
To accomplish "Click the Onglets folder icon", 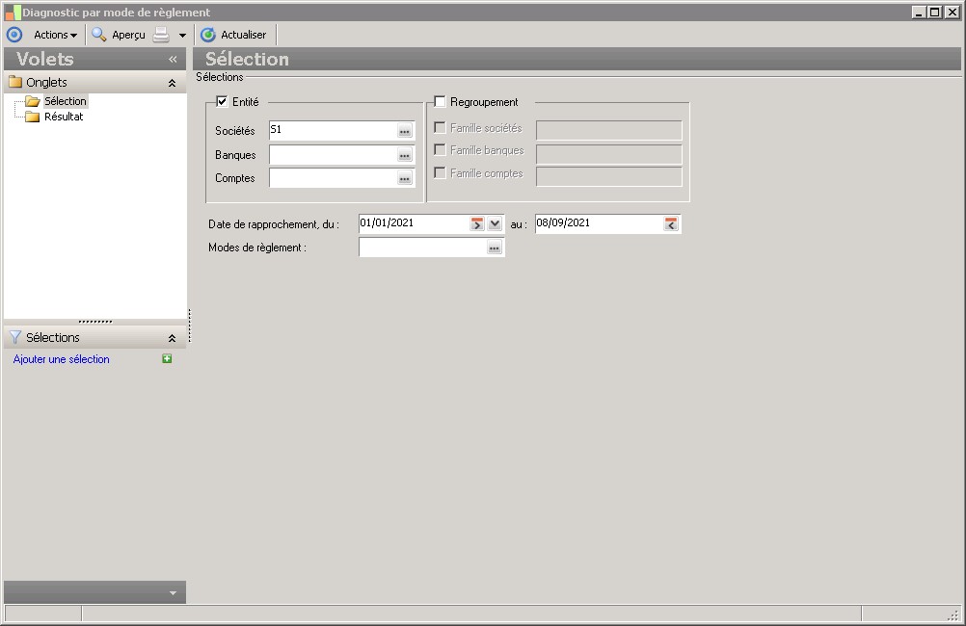I will pyautogui.click(x=15, y=82).
